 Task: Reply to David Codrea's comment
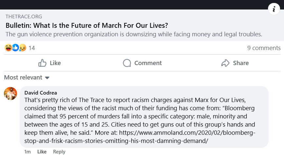click(x=59, y=152)
